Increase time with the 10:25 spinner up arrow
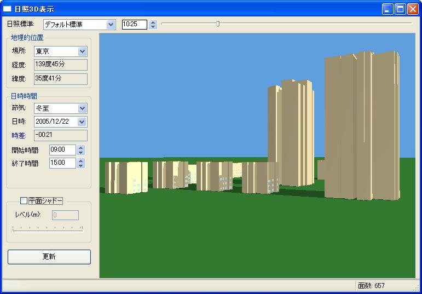Screen dimensions: 422x294 click(153, 22)
